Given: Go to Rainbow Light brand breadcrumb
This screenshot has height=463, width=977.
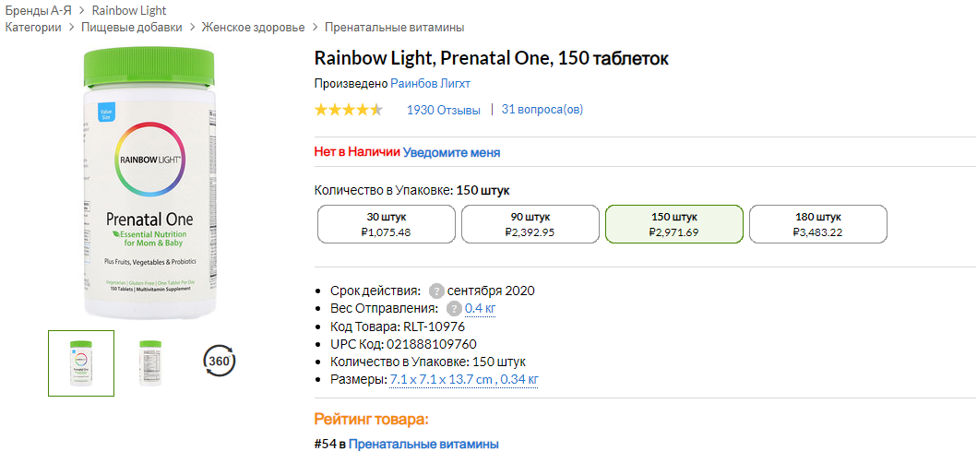Looking at the screenshot, I should (x=129, y=10).
